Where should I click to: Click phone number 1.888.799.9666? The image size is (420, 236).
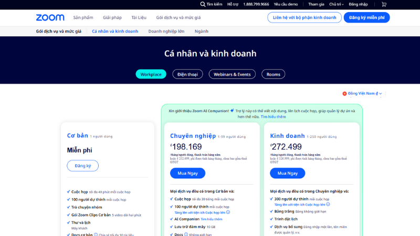click(x=256, y=4)
